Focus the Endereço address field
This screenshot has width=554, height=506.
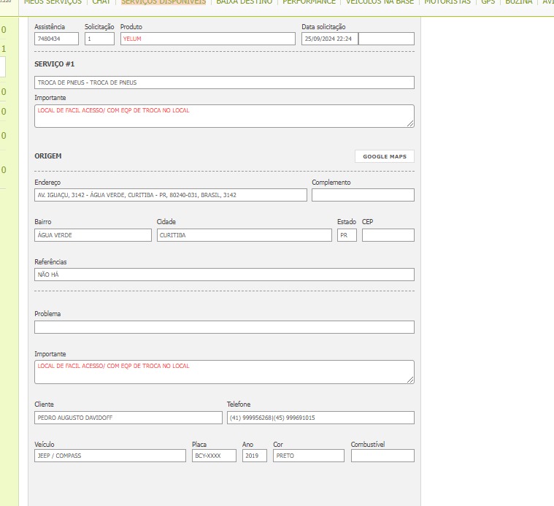[x=171, y=195]
